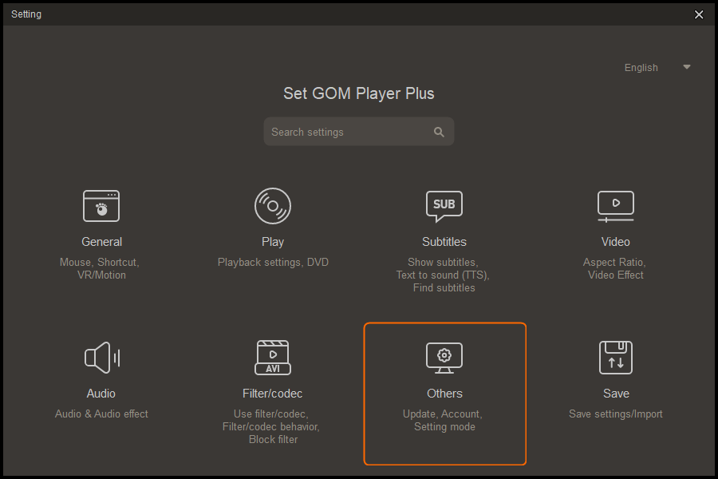Open General settings via the window icon
718x479 pixels.
click(101, 206)
